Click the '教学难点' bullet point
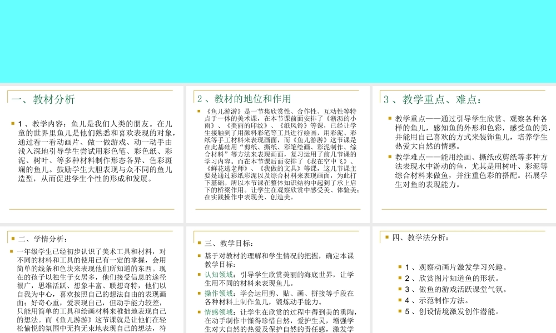The image size is (556, 333). pyautogui.click(x=471, y=170)
